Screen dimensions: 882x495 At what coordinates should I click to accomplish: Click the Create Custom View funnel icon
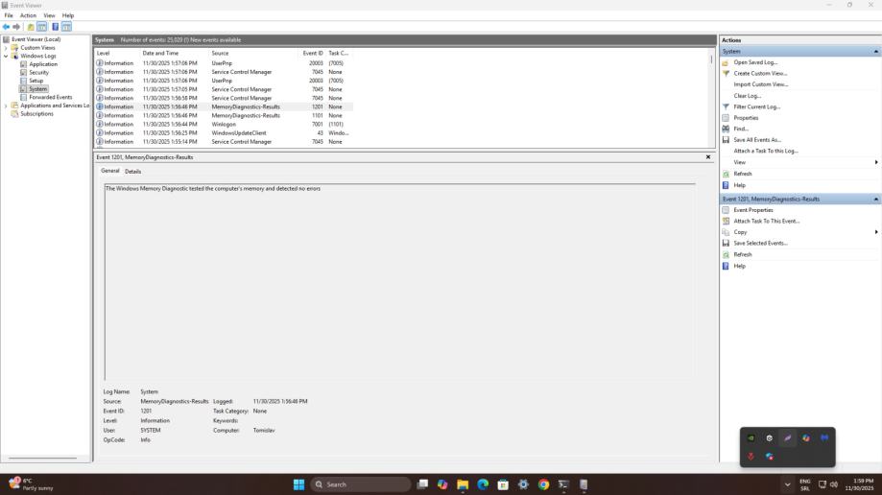(726, 74)
